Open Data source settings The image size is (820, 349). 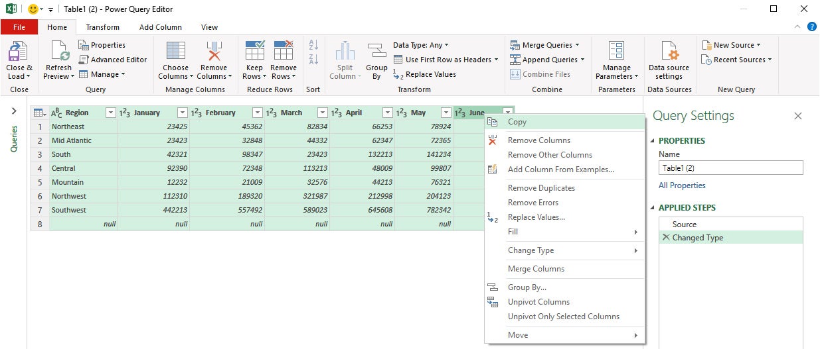669,60
